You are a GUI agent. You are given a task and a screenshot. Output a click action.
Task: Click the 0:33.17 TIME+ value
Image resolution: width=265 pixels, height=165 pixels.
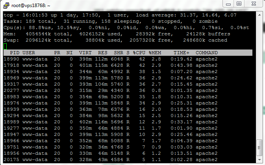[182, 122]
